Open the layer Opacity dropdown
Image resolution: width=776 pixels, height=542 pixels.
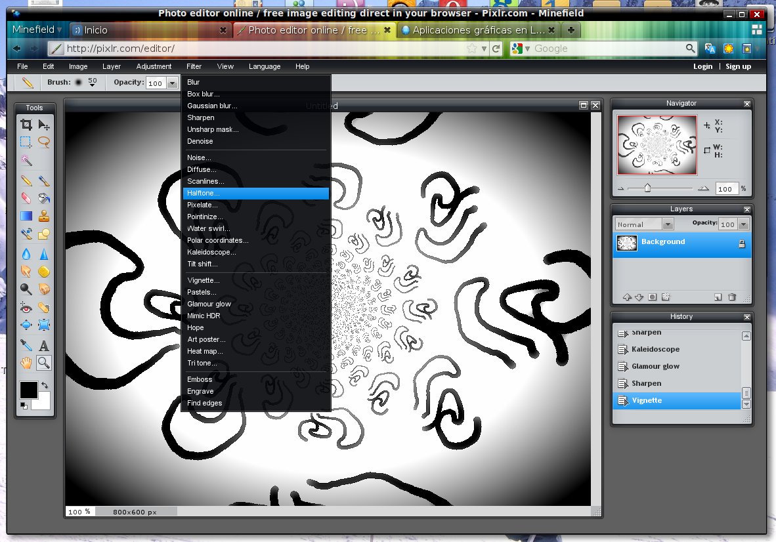click(743, 224)
